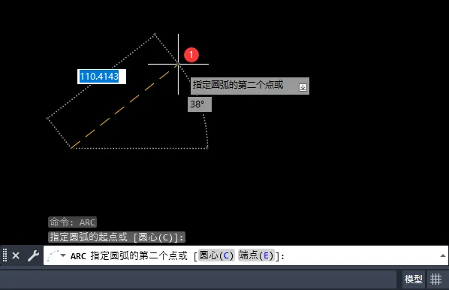Choose the 圆心(C) center option
Viewport: 449px width, 290px height.
click(x=216, y=255)
